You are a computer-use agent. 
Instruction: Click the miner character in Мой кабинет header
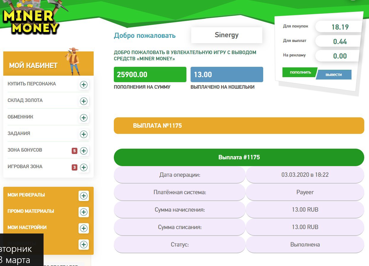coord(73,61)
